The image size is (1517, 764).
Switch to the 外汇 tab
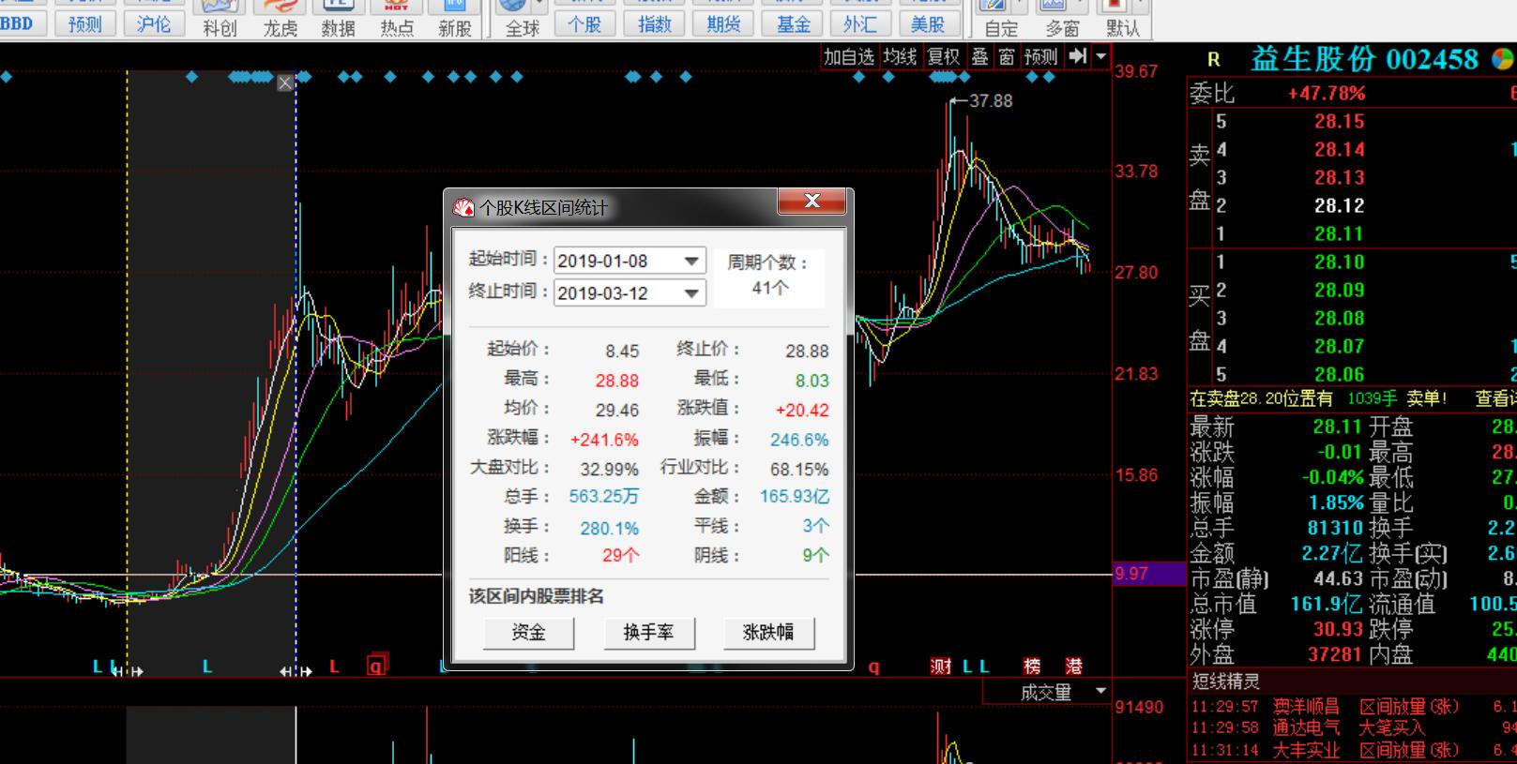(860, 23)
